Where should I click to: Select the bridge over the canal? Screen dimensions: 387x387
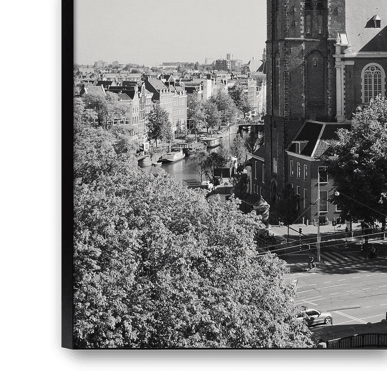click(250, 126)
